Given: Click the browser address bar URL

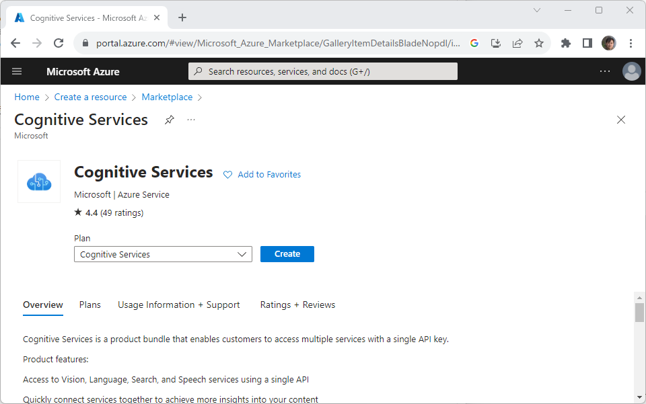Looking at the screenshot, I should click(278, 43).
